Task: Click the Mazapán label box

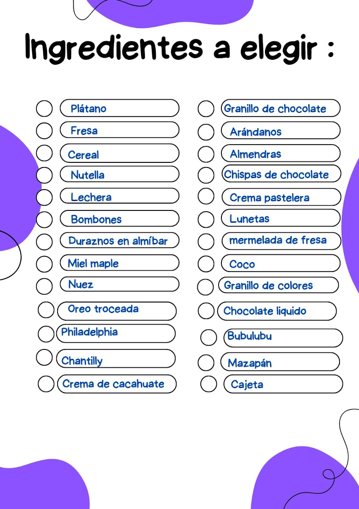Action: coord(280,362)
